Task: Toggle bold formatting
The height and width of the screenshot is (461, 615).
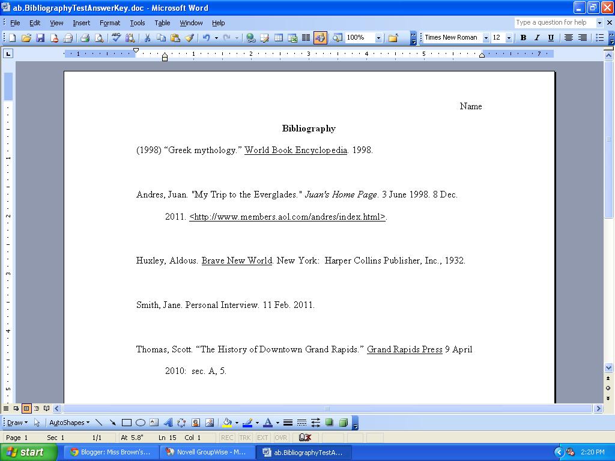Action: coord(523,37)
